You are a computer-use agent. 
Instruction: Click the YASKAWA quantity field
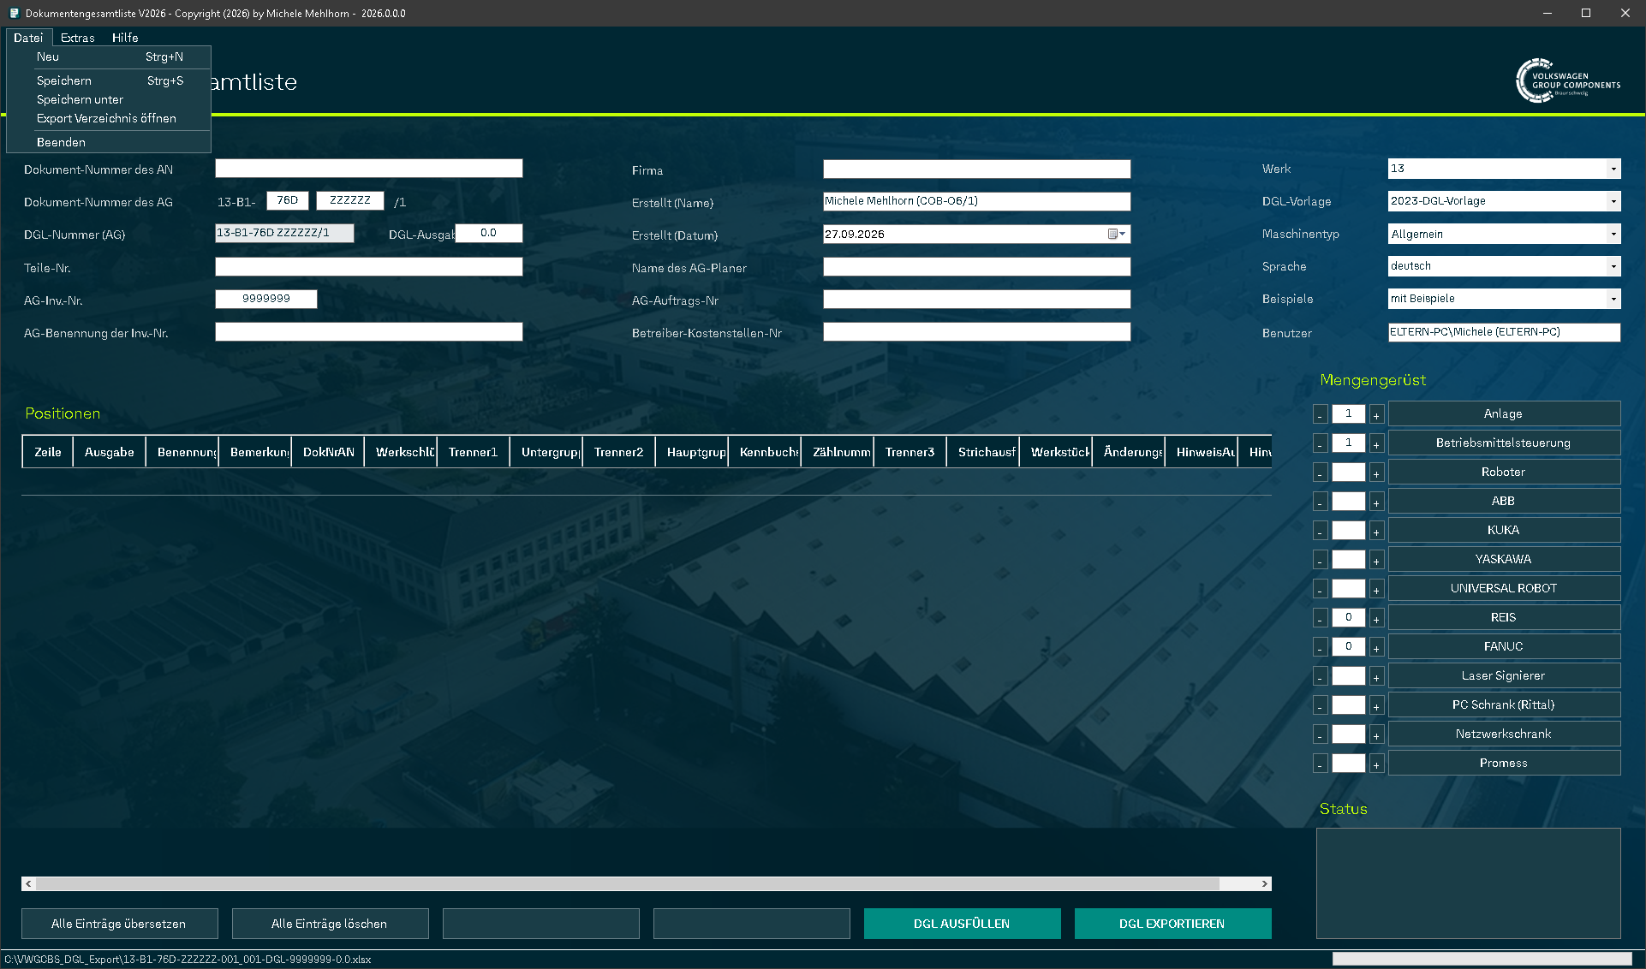pyautogui.click(x=1348, y=560)
